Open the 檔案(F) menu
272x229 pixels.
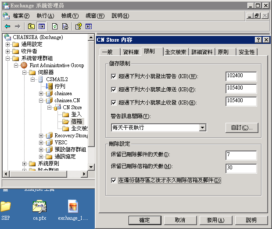[21, 16]
